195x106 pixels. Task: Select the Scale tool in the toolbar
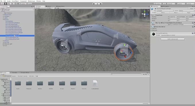pos(12,4)
